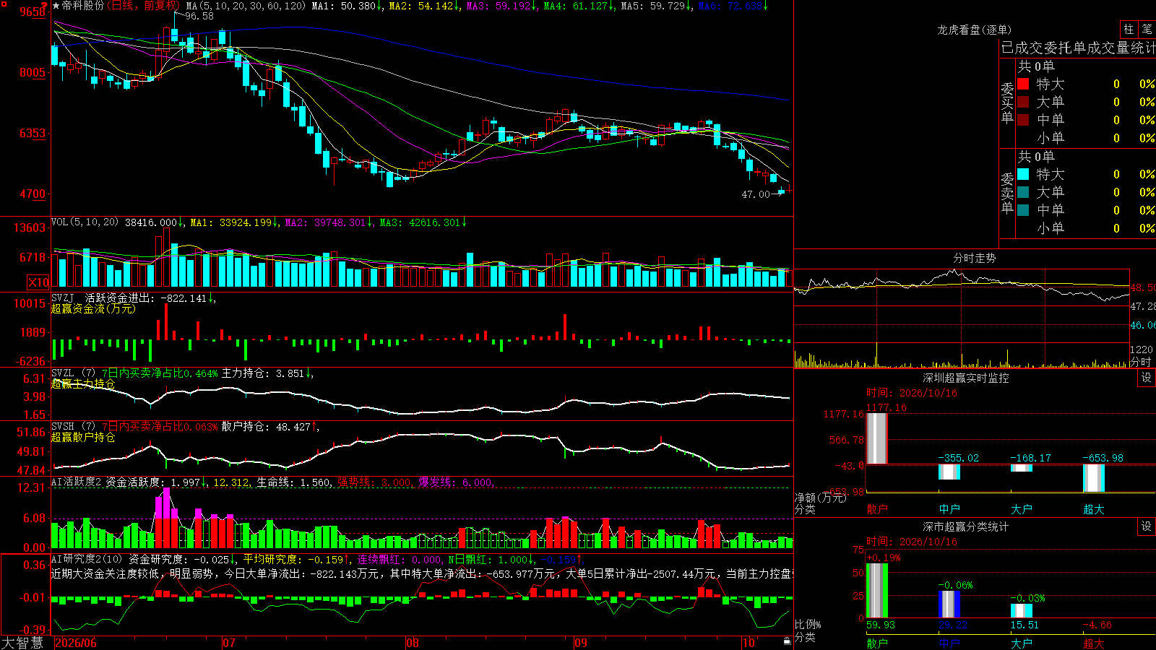
Task: Click the 1177.16 散户 bar in 深圳超赢实时监控
Action: (877, 438)
